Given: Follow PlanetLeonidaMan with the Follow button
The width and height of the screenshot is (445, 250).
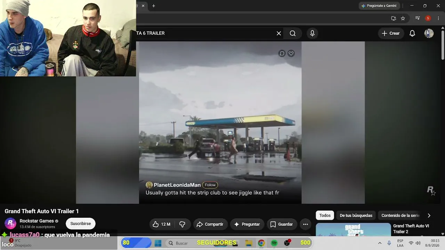Looking at the screenshot, I should pos(210,185).
